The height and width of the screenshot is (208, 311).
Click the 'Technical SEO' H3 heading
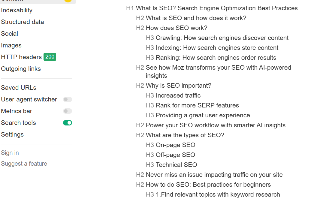tap(177, 165)
